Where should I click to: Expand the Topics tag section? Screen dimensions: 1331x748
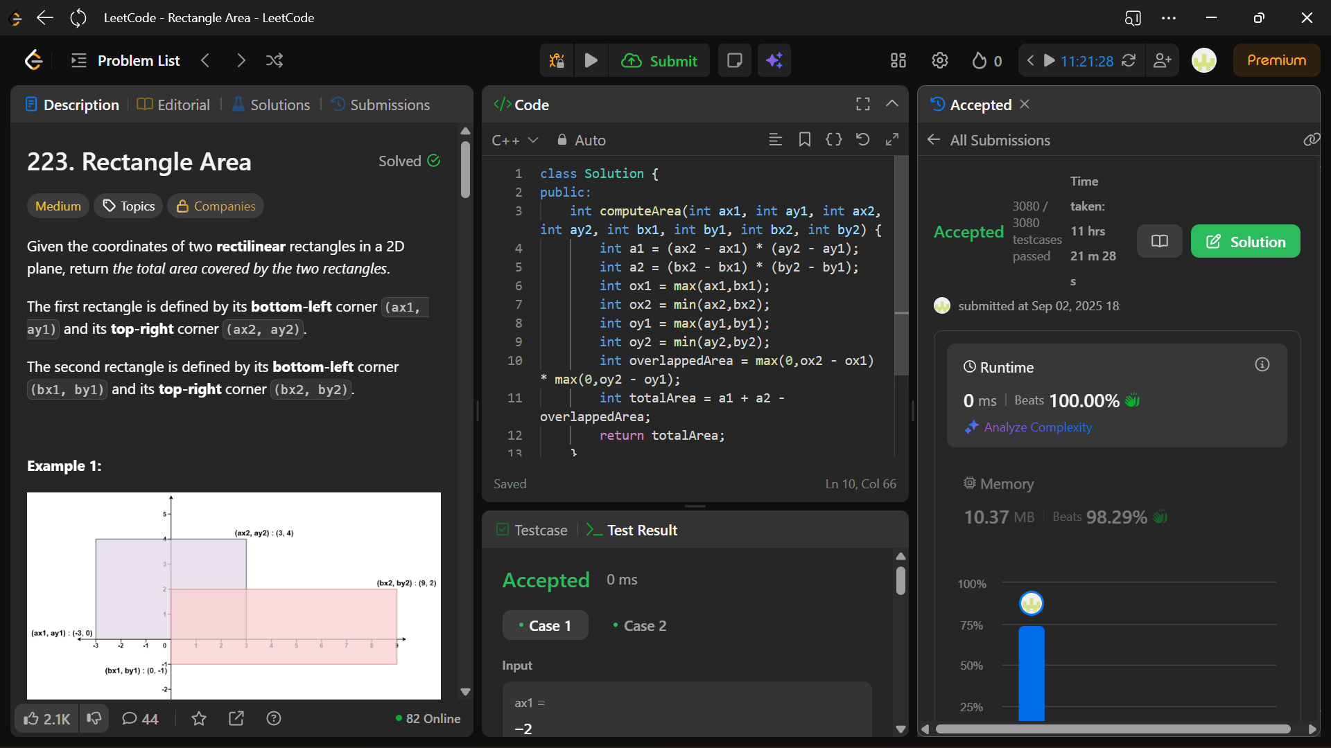click(129, 206)
